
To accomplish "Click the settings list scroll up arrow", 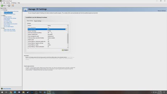I will click(68, 25).
